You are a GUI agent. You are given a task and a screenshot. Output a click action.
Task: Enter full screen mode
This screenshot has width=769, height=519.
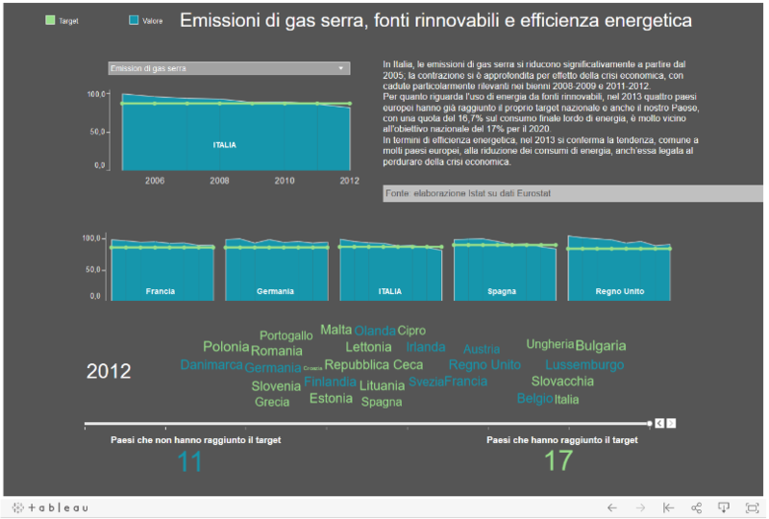click(753, 507)
